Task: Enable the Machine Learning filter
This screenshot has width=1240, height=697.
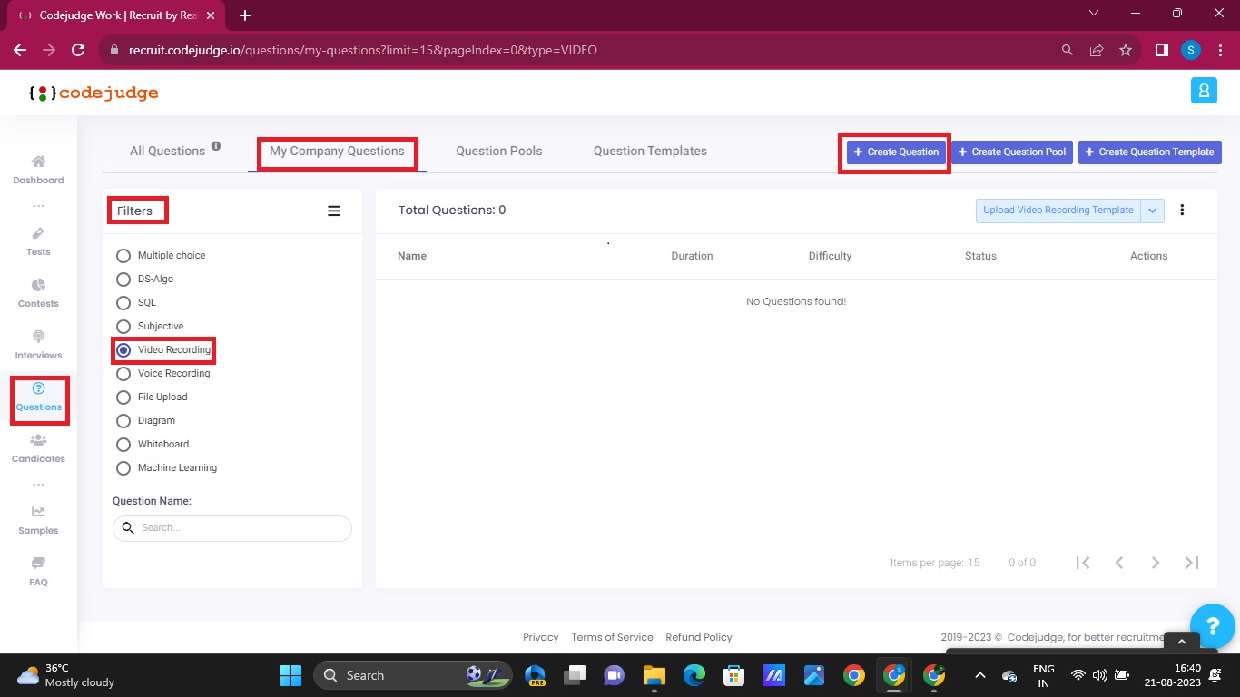Action: 123,468
